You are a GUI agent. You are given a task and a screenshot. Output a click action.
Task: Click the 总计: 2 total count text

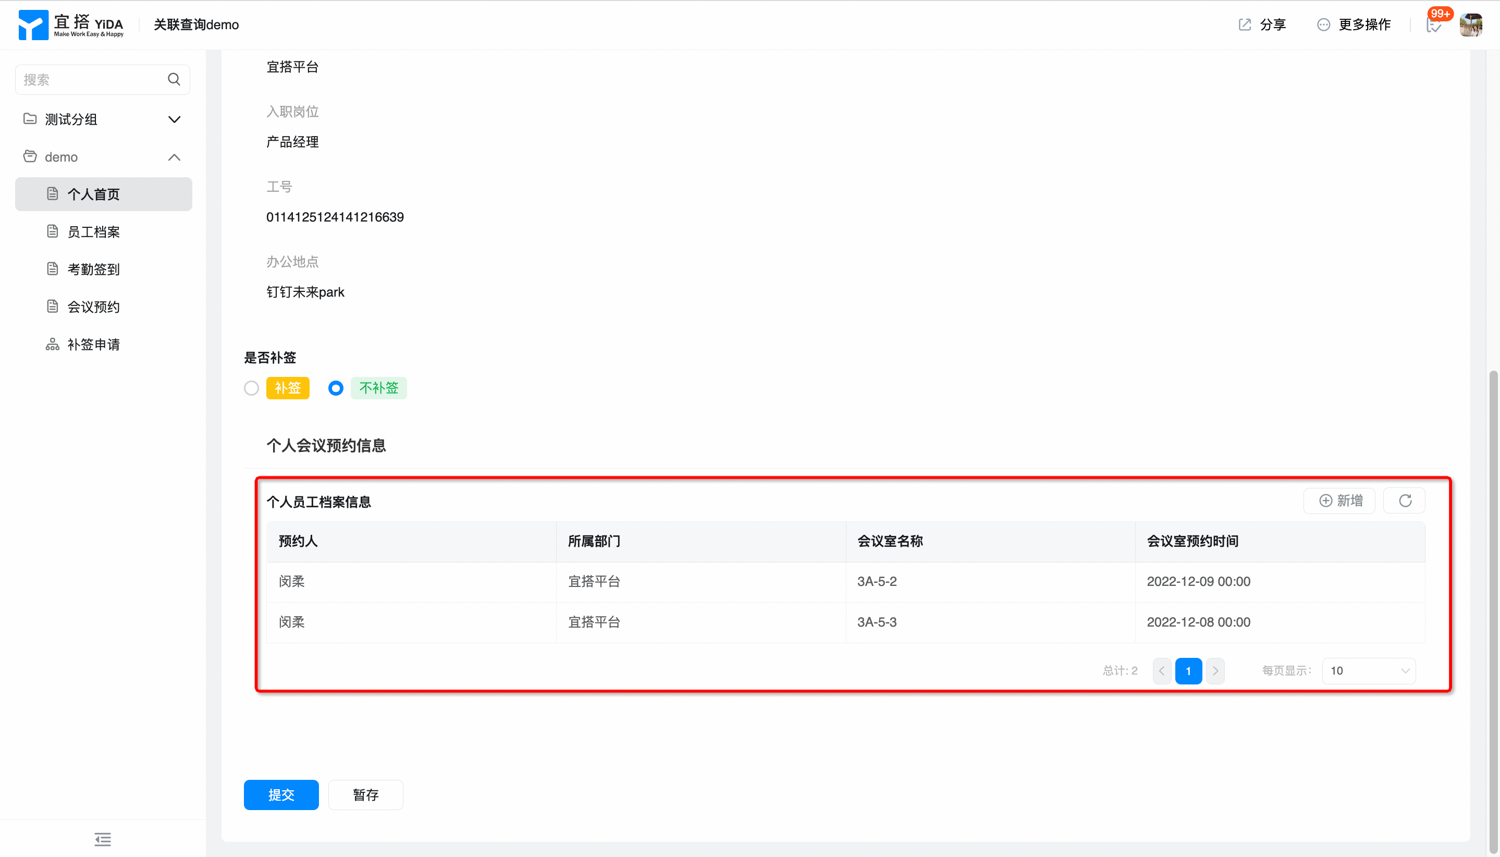tap(1120, 671)
